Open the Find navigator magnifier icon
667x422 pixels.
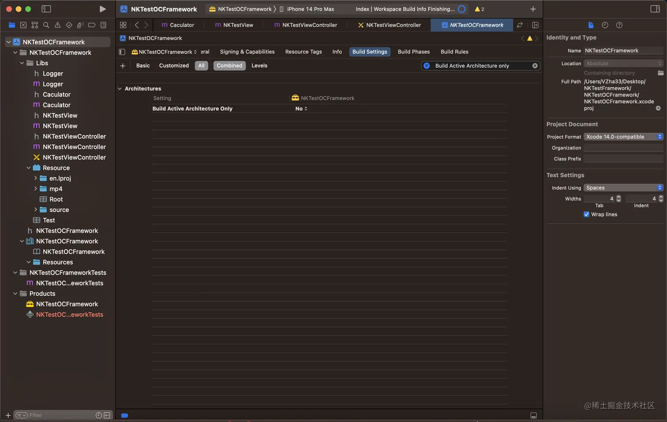[x=46, y=25]
